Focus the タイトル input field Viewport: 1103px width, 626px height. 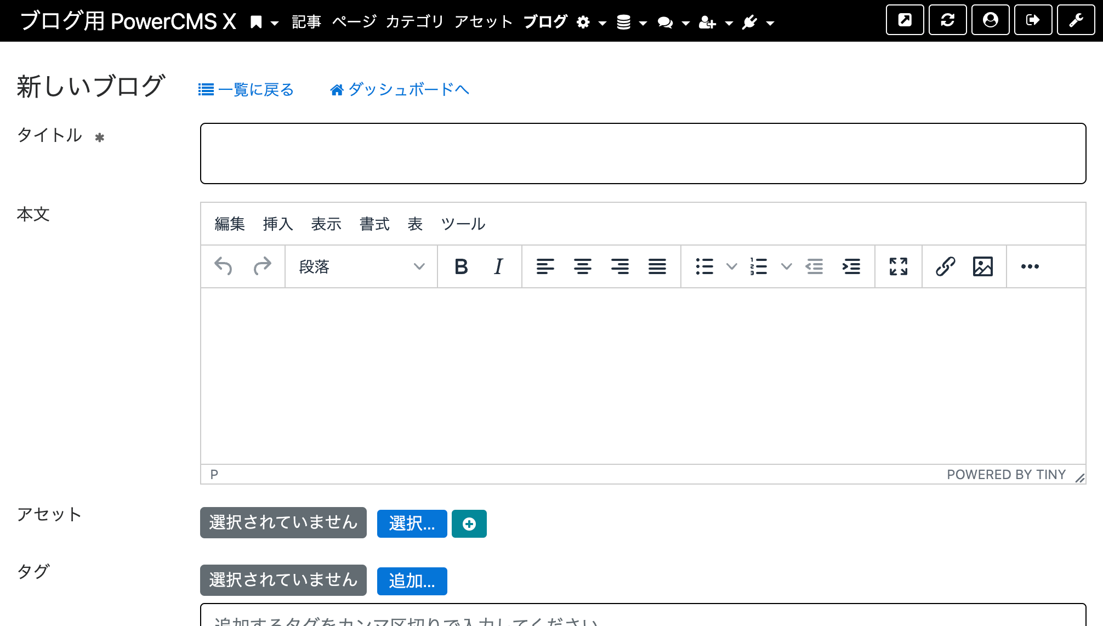coord(643,153)
